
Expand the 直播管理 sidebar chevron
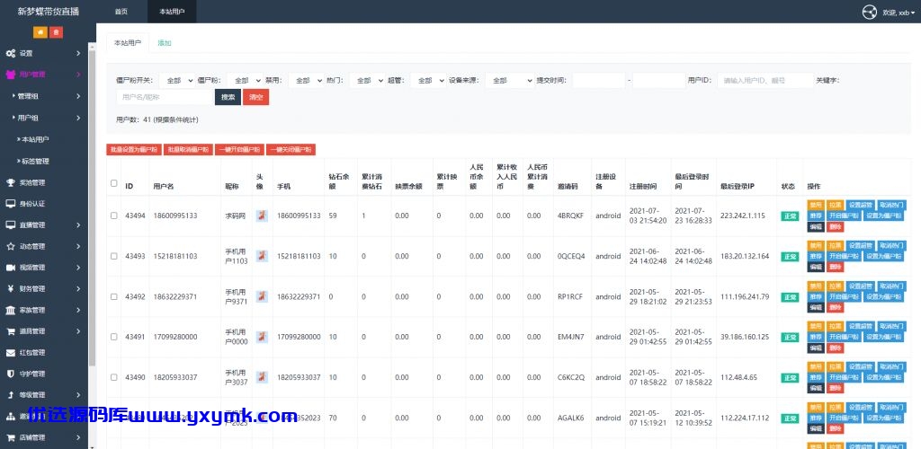click(79, 225)
